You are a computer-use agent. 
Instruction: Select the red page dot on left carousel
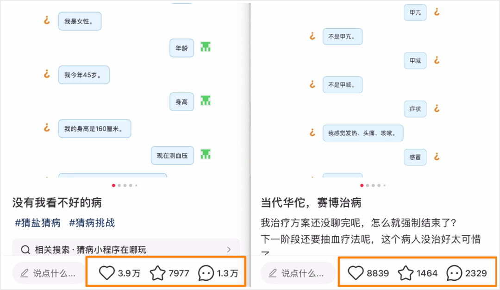pyautogui.click(x=113, y=185)
